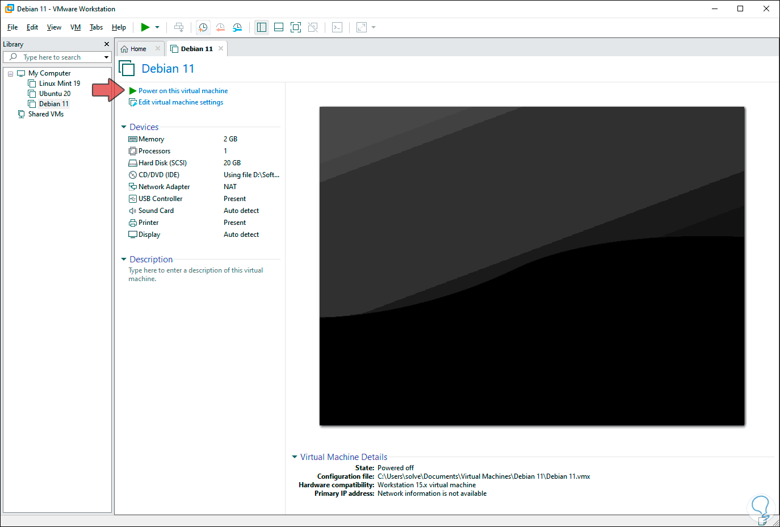
Task: Select the Ubuntu 20 virtual machine
Action: click(54, 94)
